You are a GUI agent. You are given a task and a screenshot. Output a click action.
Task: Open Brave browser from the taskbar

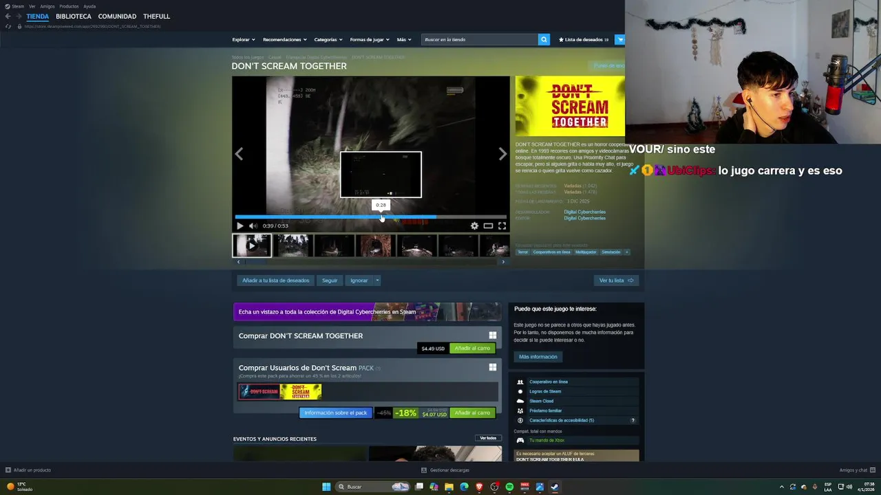[479, 487]
